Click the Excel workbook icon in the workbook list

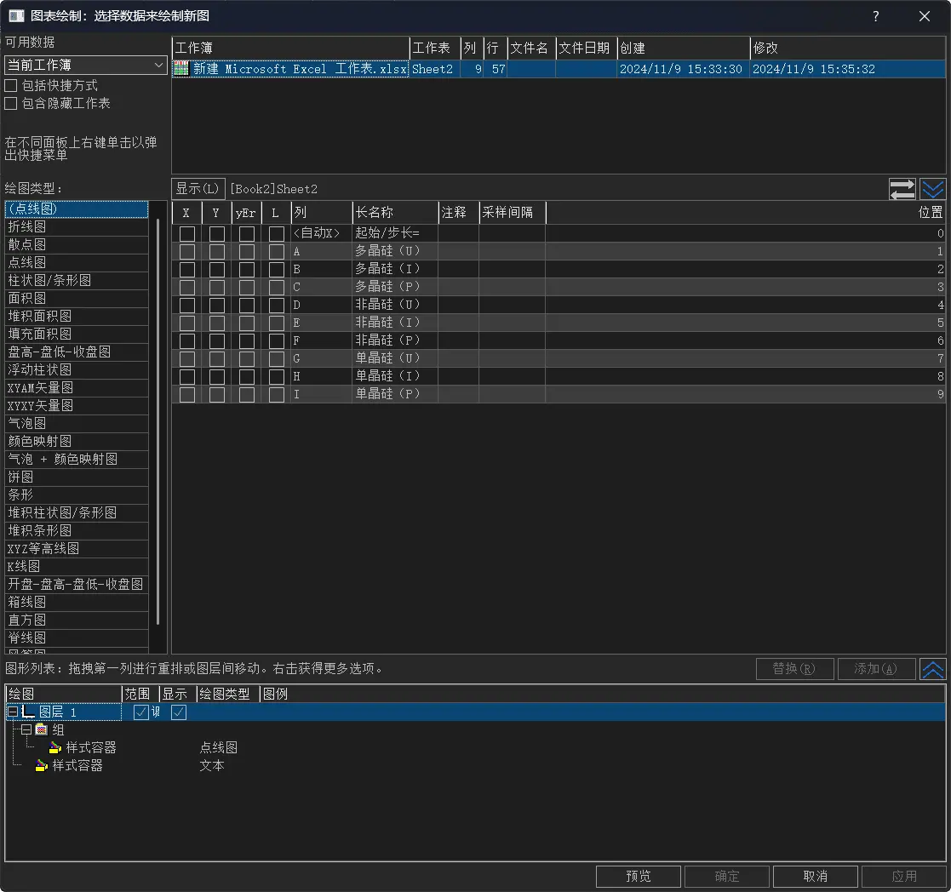181,69
